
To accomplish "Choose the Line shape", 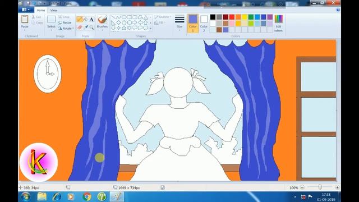I will tap(113, 17).
